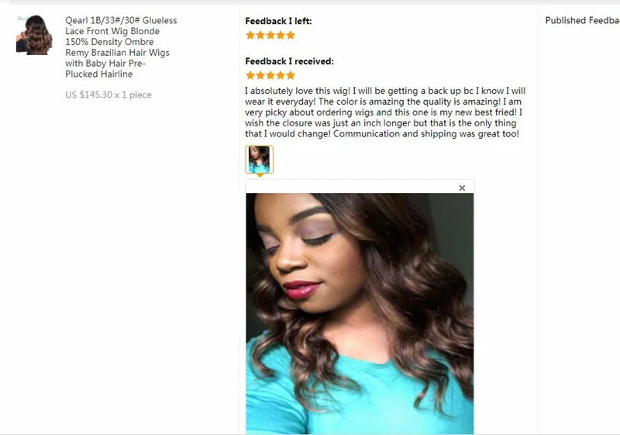This screenshot has height=435, width=620.
Task: Click fourth star under Feedback I left
Action: [281, 35]
